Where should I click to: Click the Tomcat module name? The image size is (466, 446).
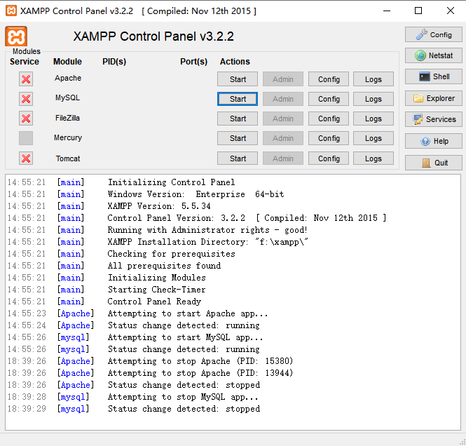pos(68,158)
